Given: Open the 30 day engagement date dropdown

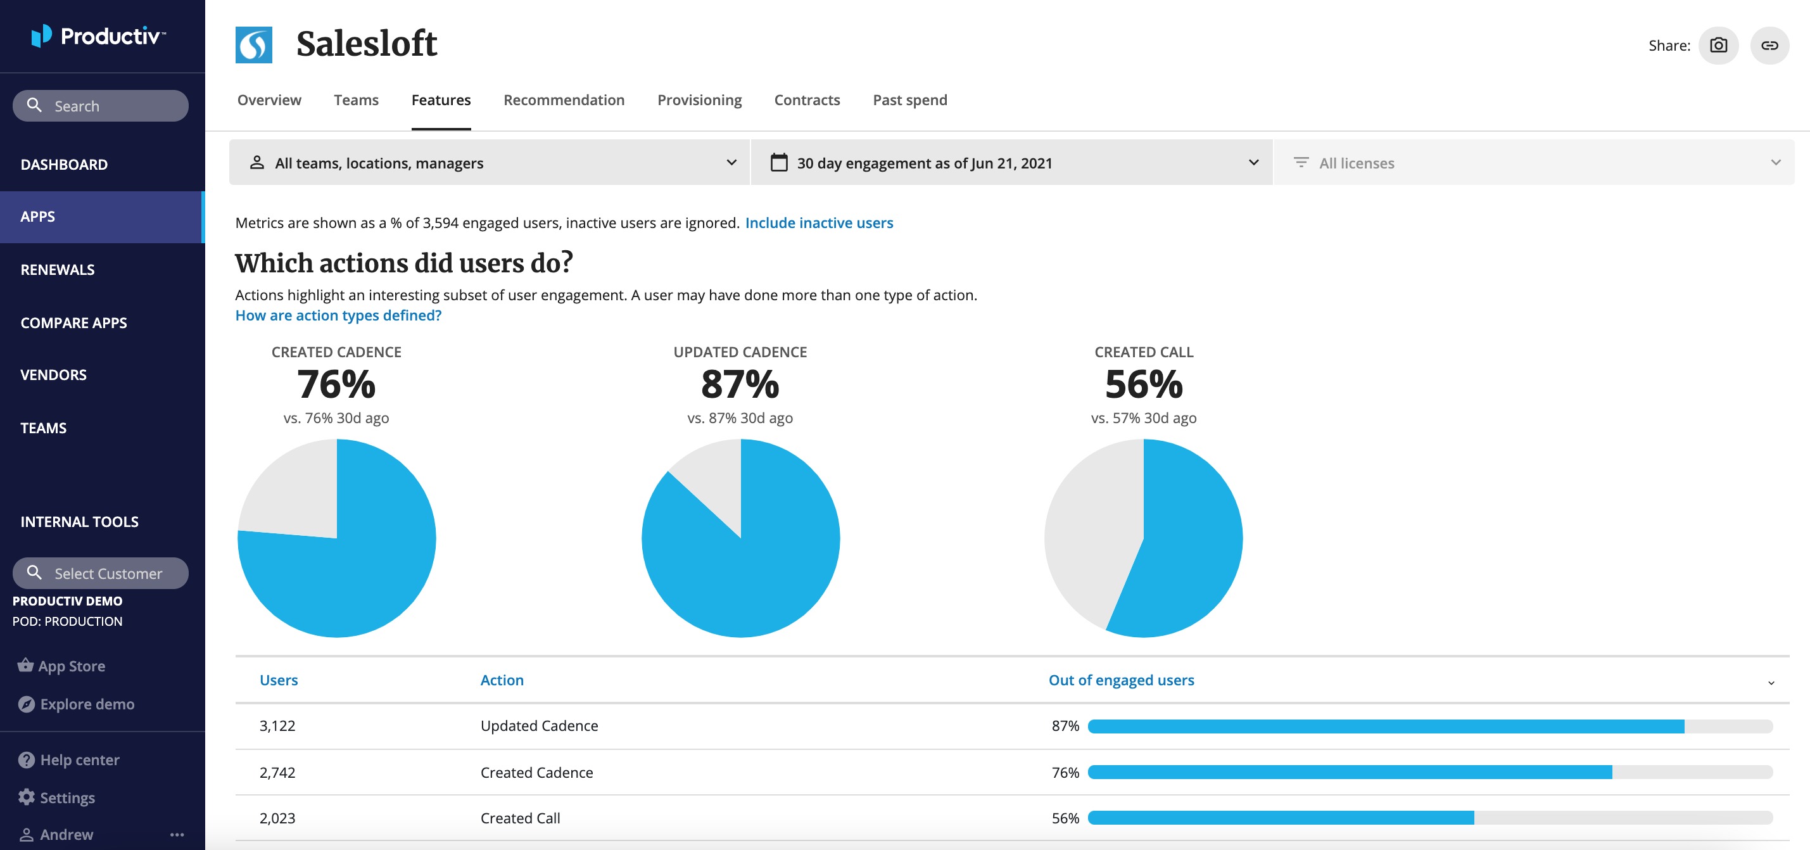Looking at the screenshot, I should pos(1011,163).
